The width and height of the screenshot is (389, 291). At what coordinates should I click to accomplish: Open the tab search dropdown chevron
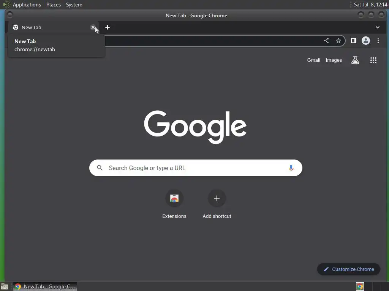(377, 27)
